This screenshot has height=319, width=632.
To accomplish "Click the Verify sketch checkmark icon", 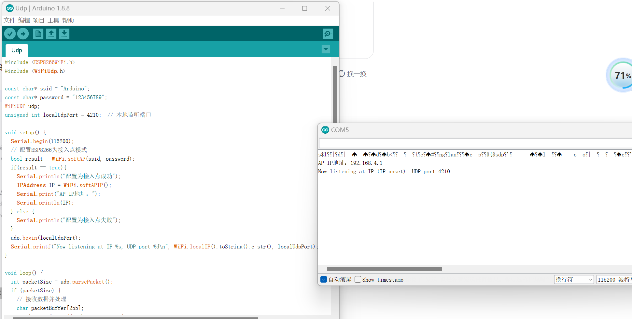I will coord(10,33).
